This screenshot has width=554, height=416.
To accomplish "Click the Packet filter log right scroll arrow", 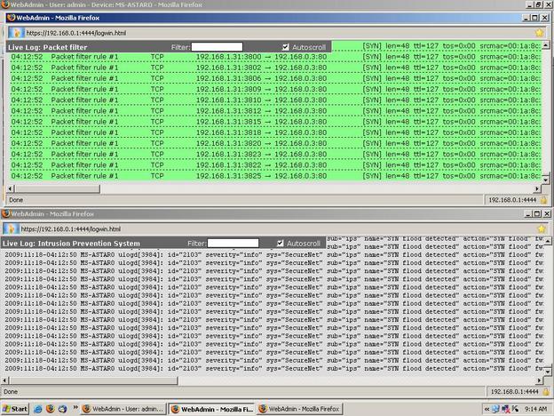I will (x=537, y=189).
